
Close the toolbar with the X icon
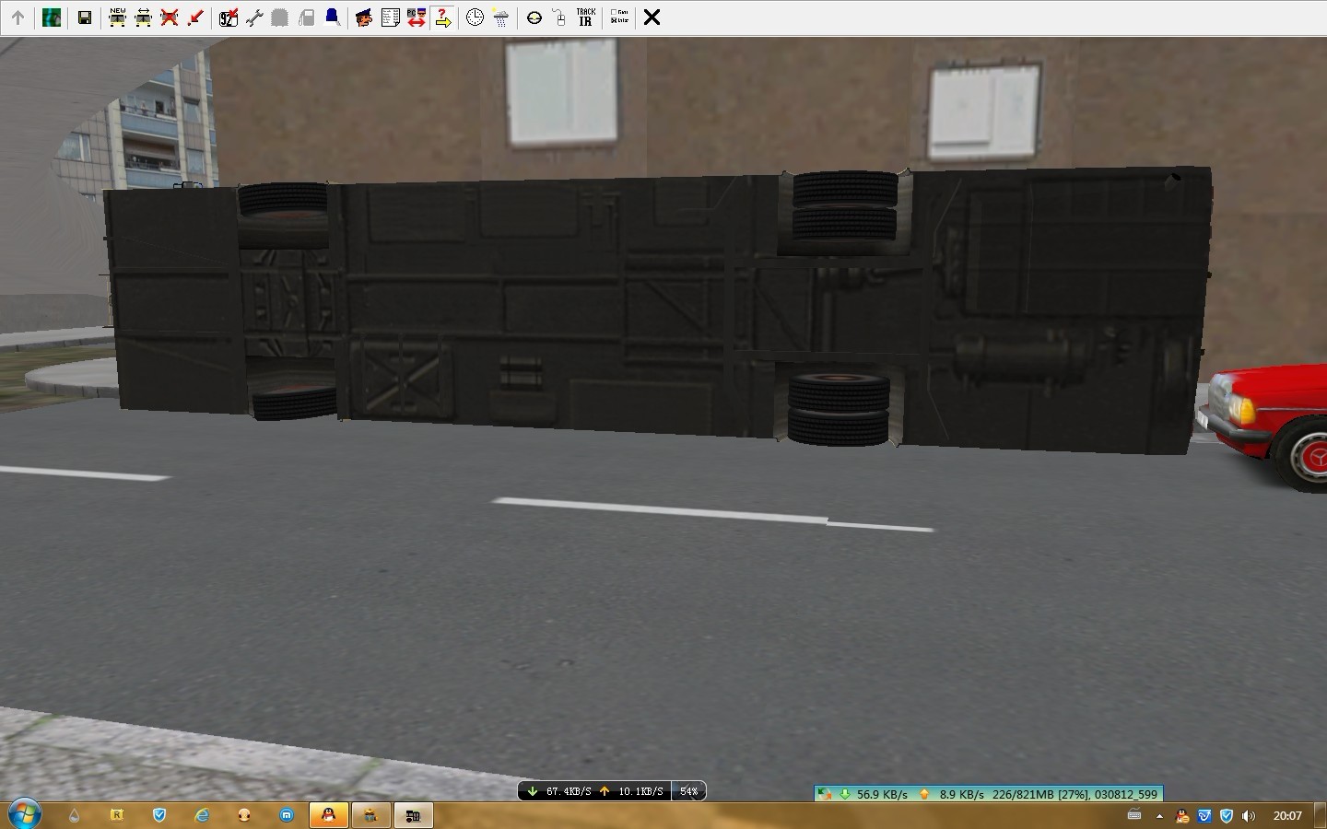(652, 18)
